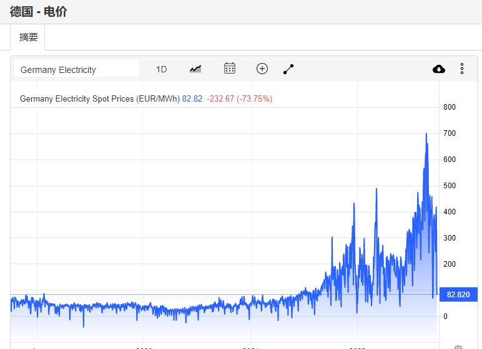Select the 700 axis label

pyautogui.click(x=449, y=133)
